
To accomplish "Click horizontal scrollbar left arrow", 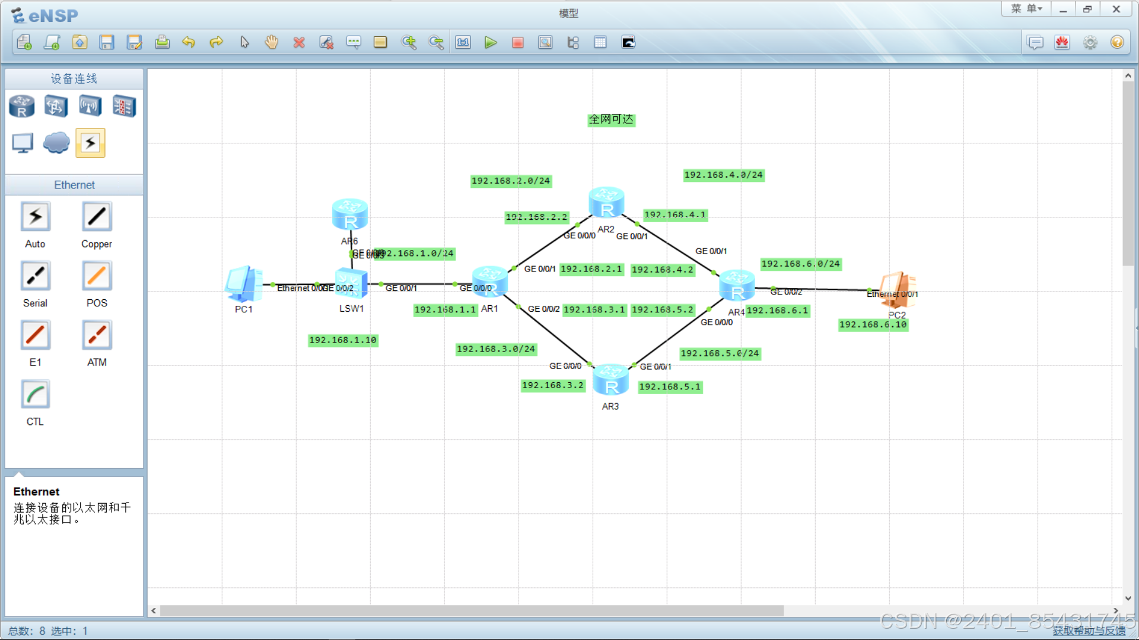I will (x=154, y=611).
